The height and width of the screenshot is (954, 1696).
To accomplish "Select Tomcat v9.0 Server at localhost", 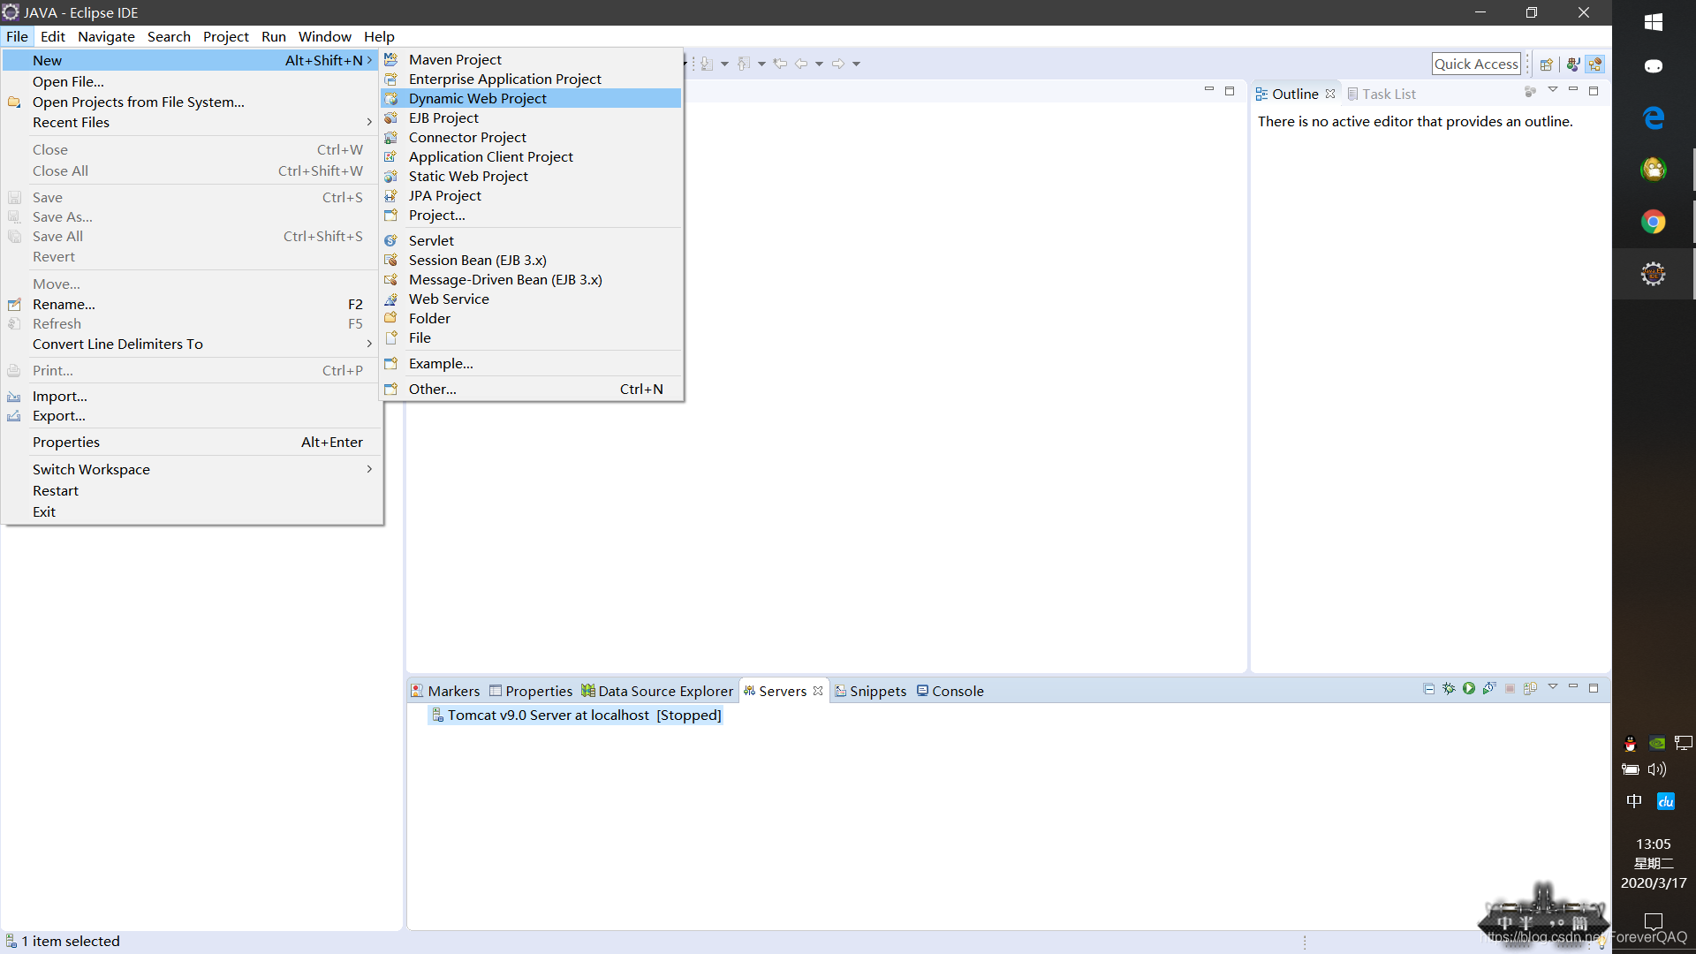I will pyautogui.click(x=548, y=715).
